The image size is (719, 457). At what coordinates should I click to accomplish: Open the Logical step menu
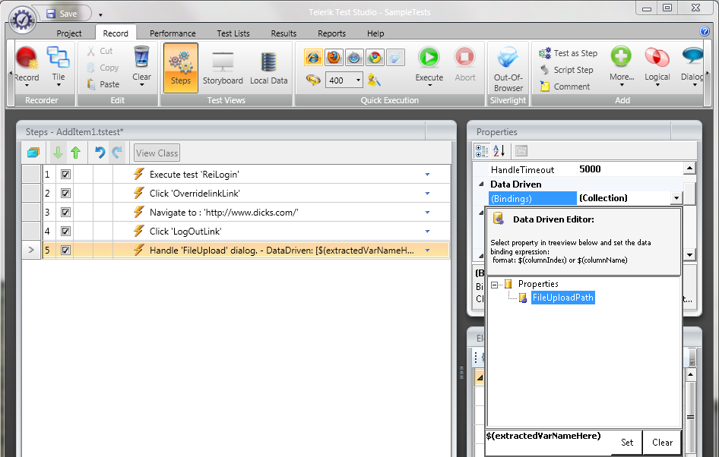(x=657, y=65)
